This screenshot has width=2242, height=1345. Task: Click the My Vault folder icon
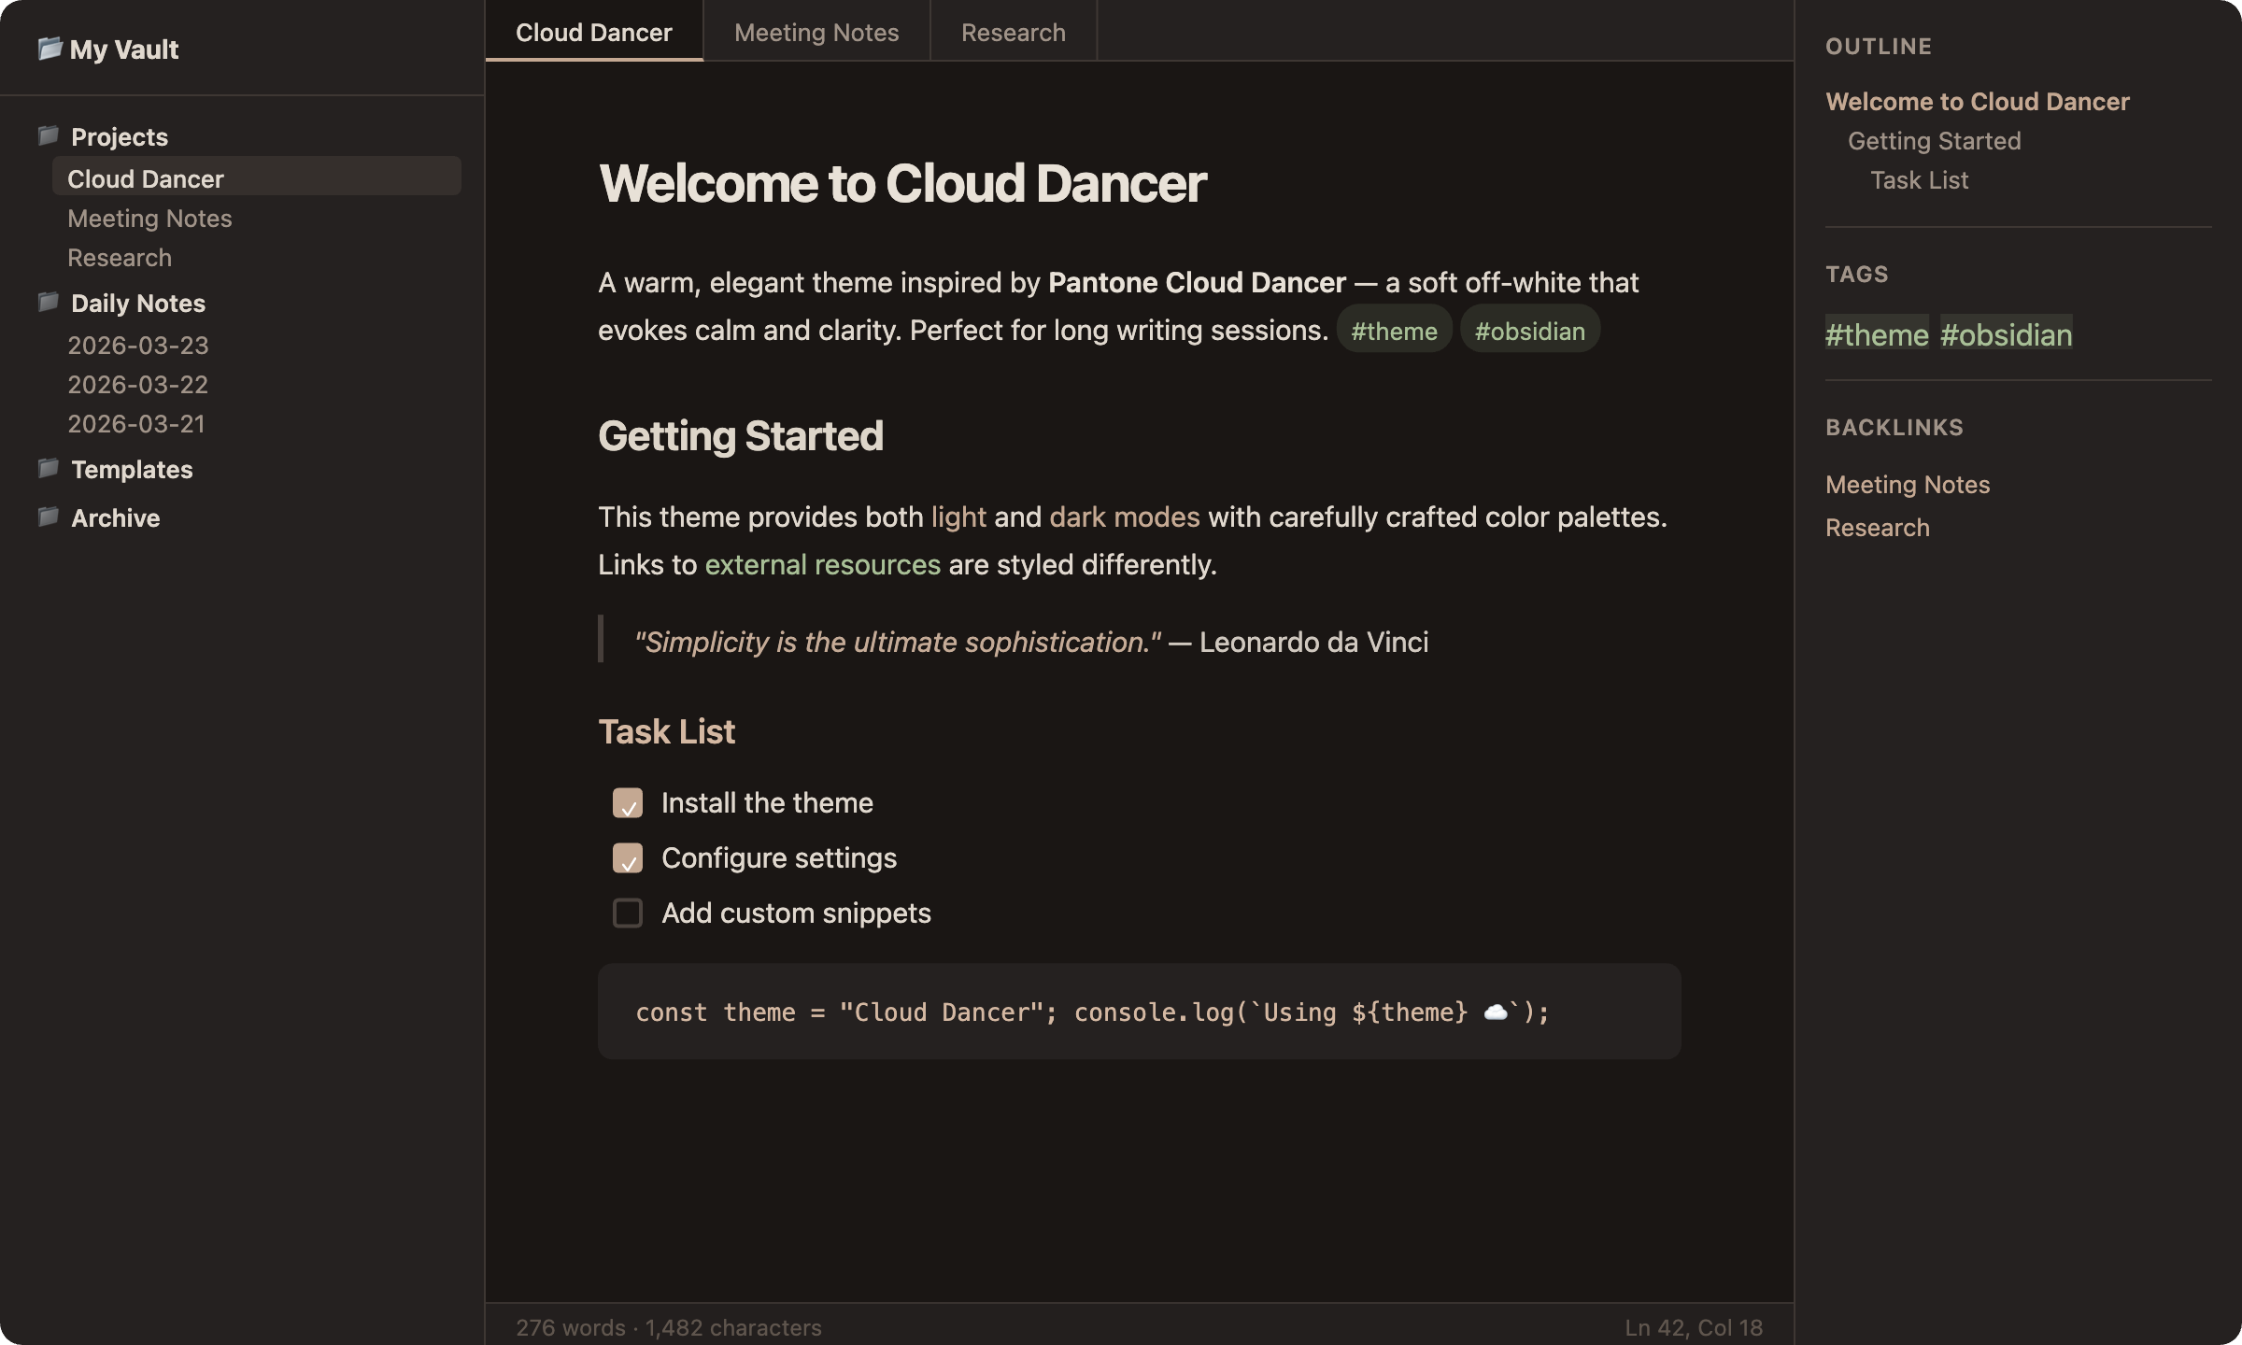coord(50,49)
